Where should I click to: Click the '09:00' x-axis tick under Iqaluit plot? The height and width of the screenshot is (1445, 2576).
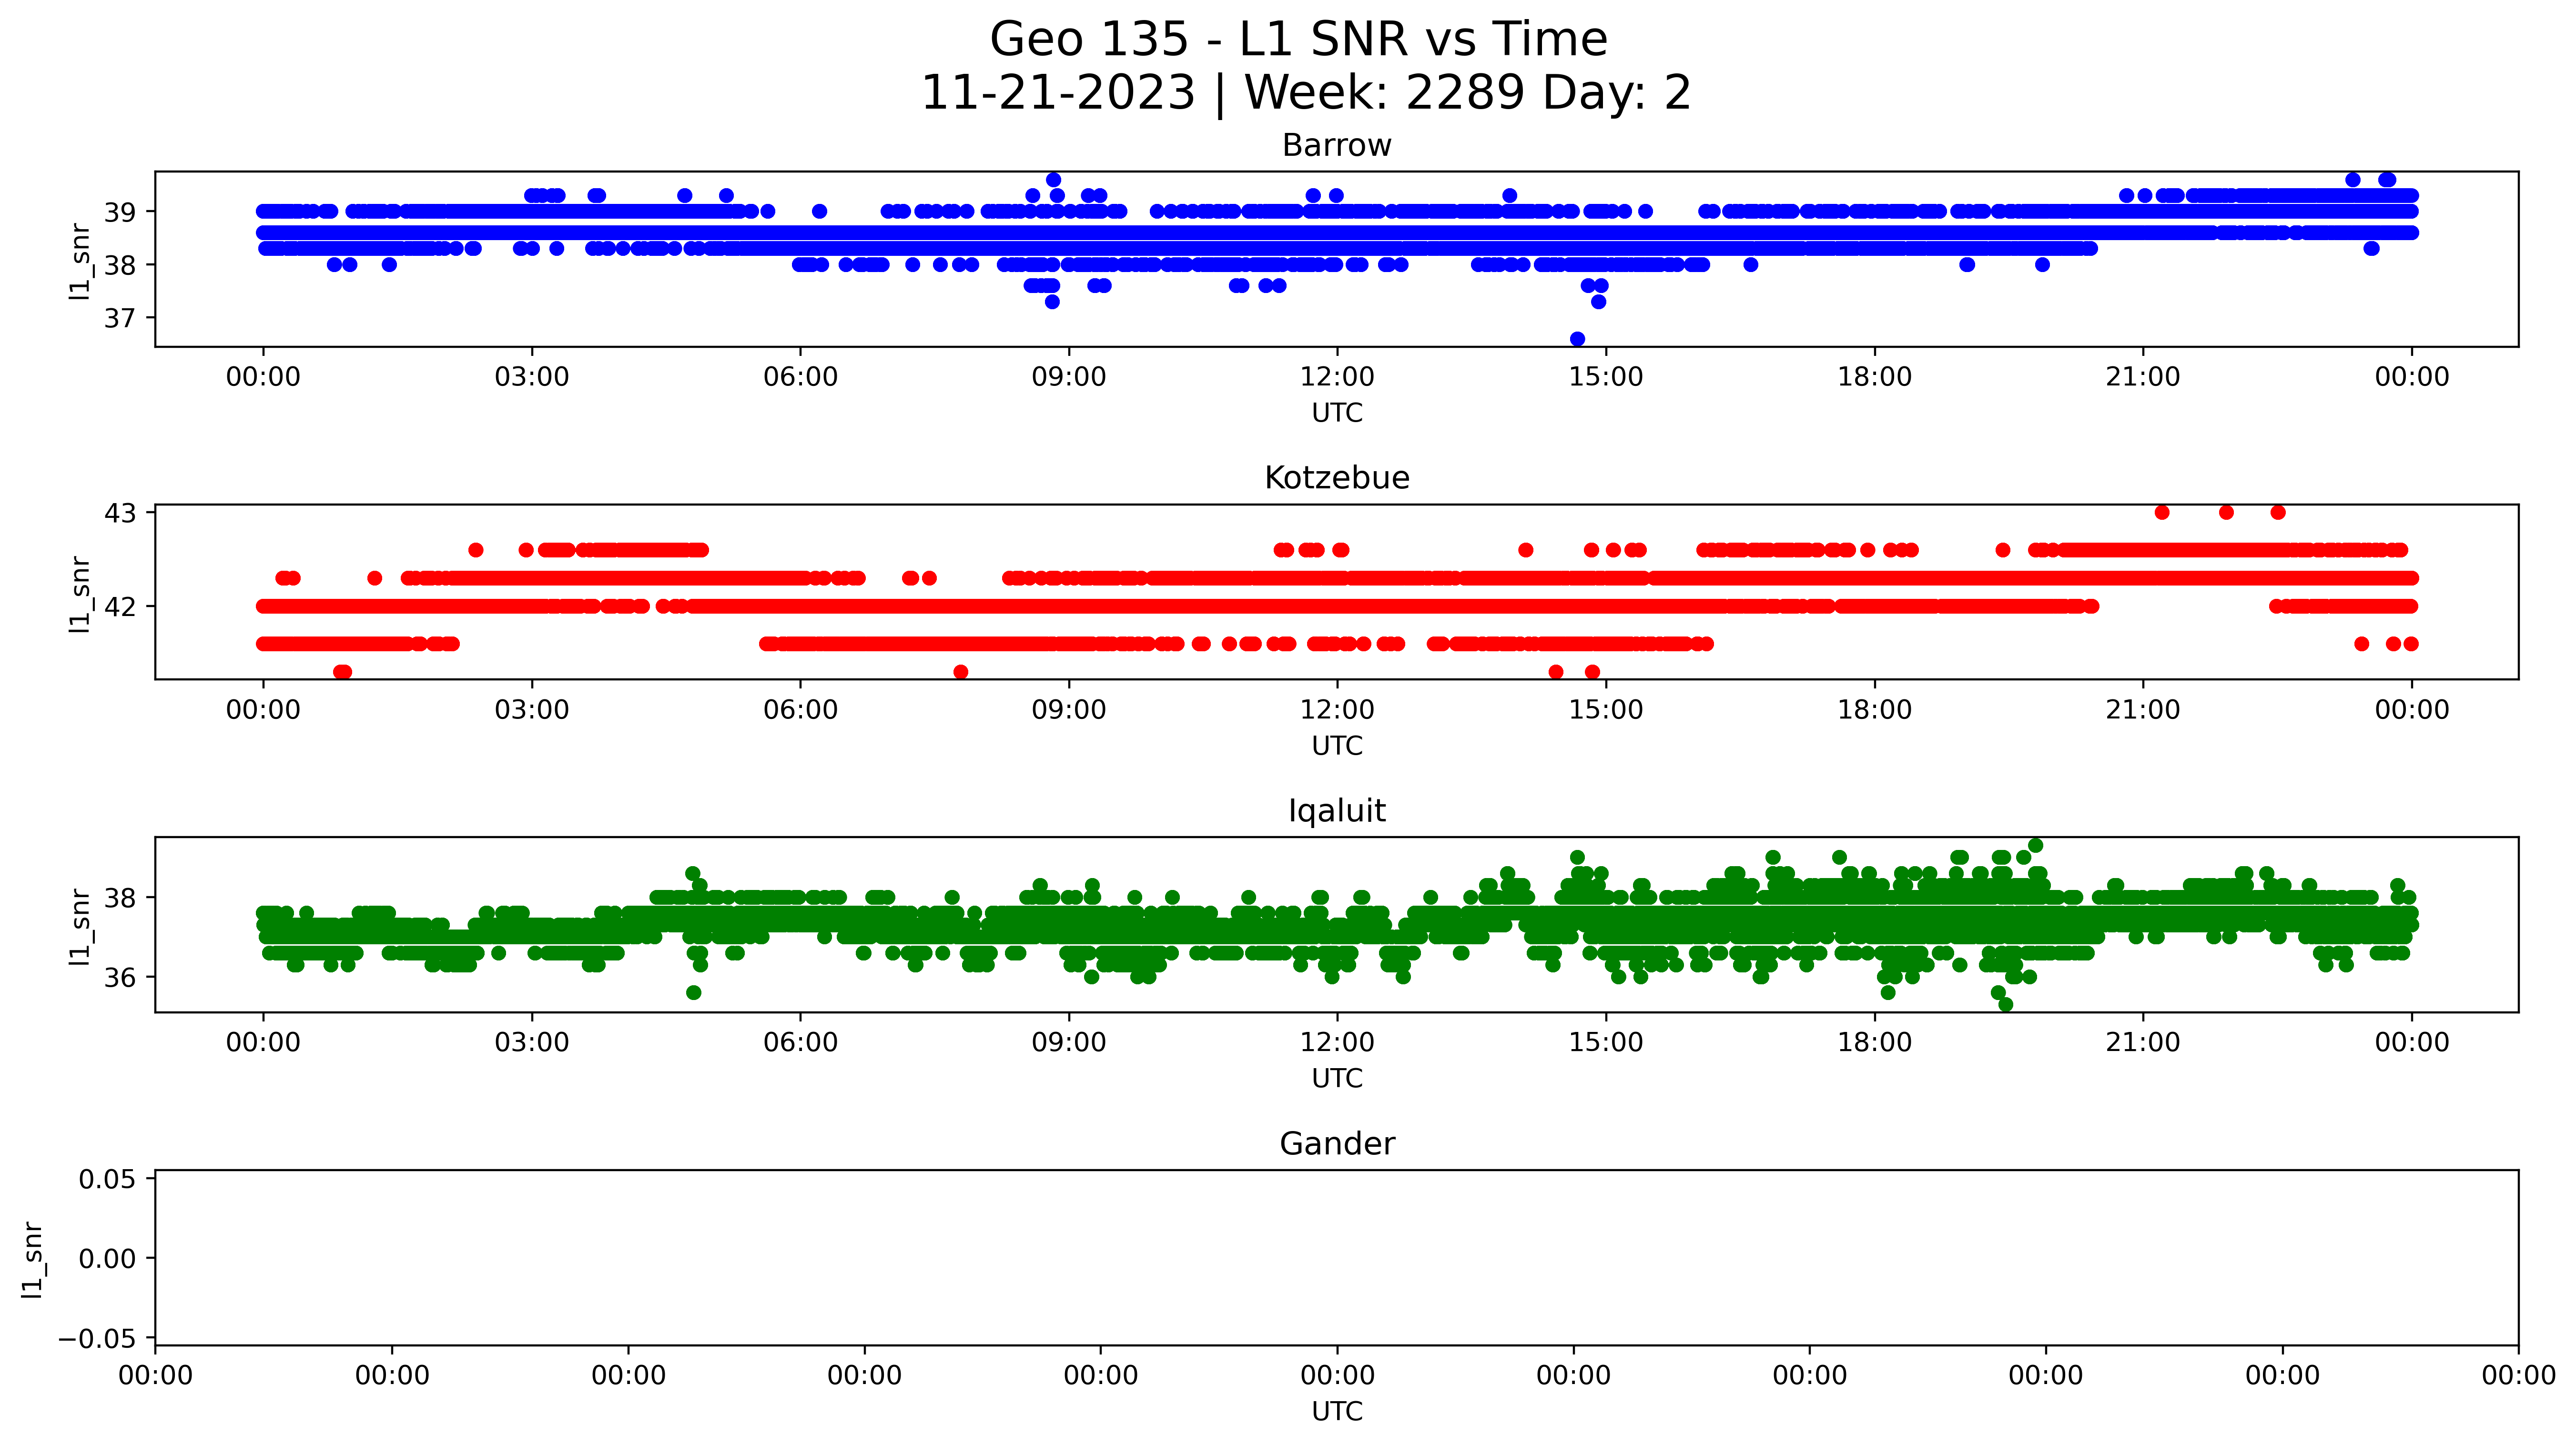tap(1069, 1043)
